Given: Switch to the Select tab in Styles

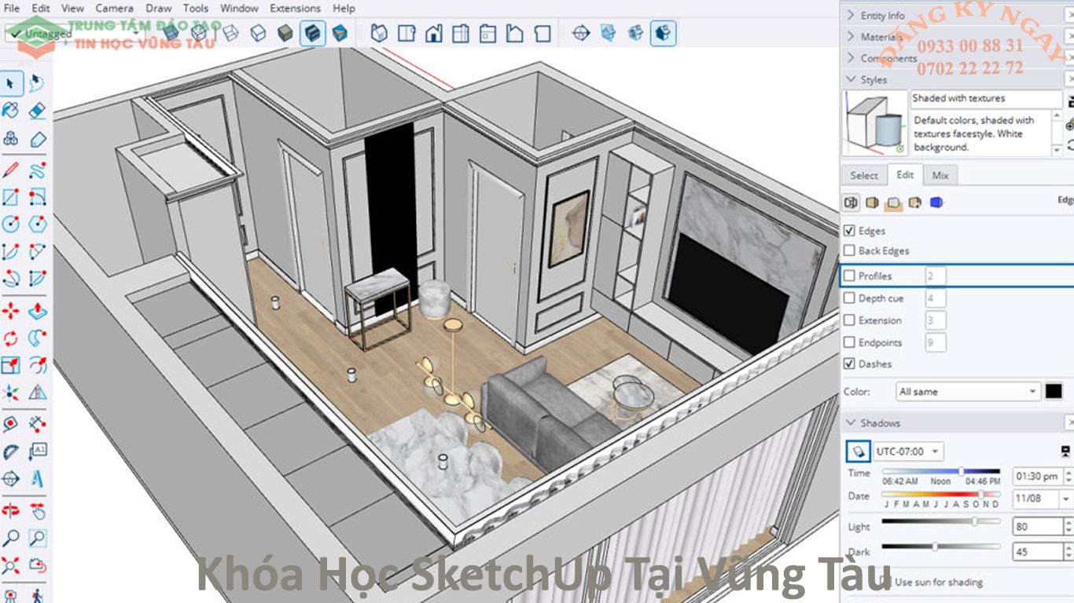Looking at the screenshot, I should click(864, 175).
